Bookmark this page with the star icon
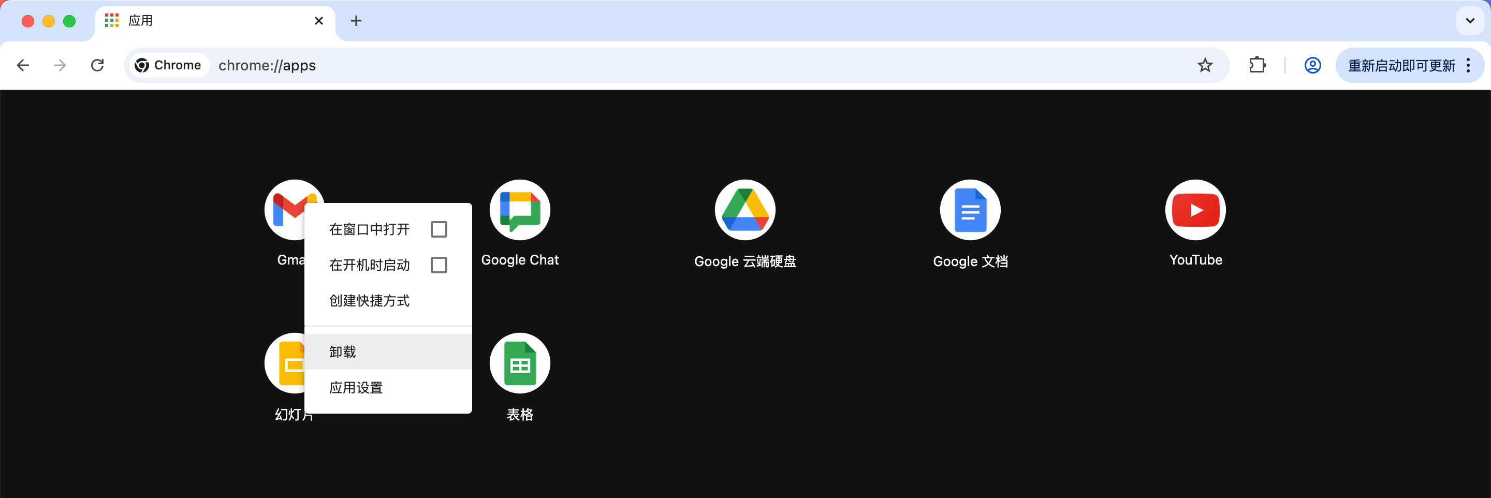1491x498 pixels. 1205,65
